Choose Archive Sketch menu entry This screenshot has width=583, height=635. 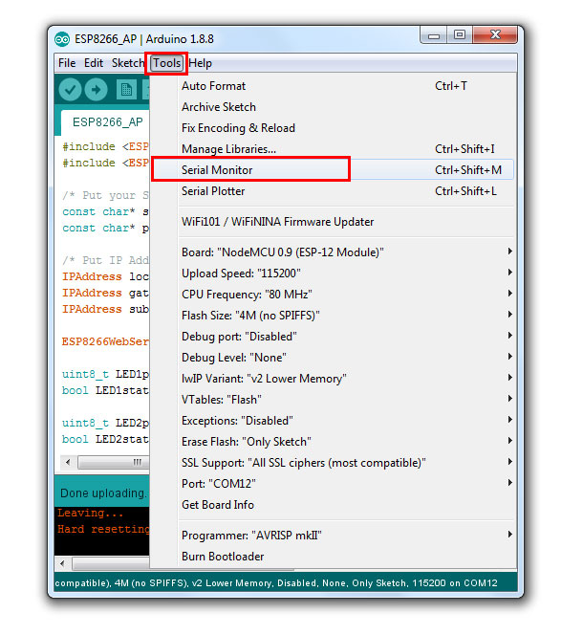pos(333,107)
